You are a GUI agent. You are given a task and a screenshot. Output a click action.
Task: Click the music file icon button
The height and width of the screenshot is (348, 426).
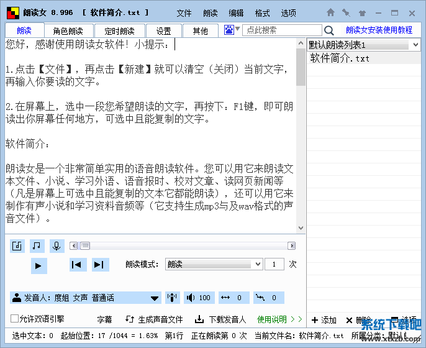pos(17,246)
